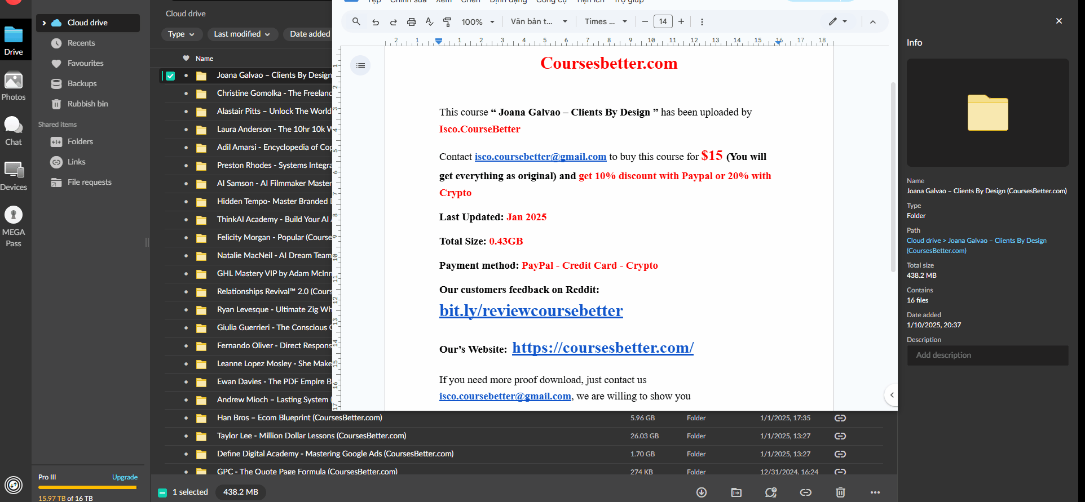Screen dimensions: 1085x502
Task: Toggle the favourite heart column header
Action: pos(186,59)
